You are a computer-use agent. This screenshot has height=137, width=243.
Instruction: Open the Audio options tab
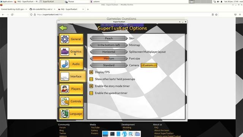click(71, 64)
